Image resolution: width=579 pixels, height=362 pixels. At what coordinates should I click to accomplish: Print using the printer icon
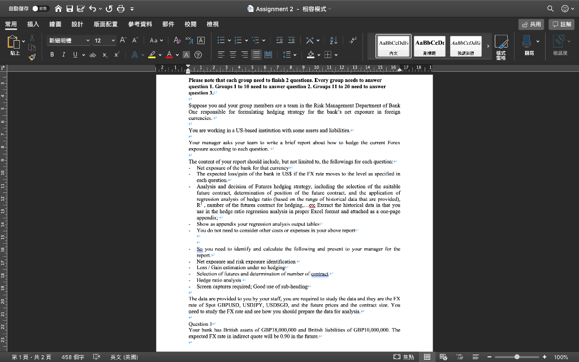121,8
